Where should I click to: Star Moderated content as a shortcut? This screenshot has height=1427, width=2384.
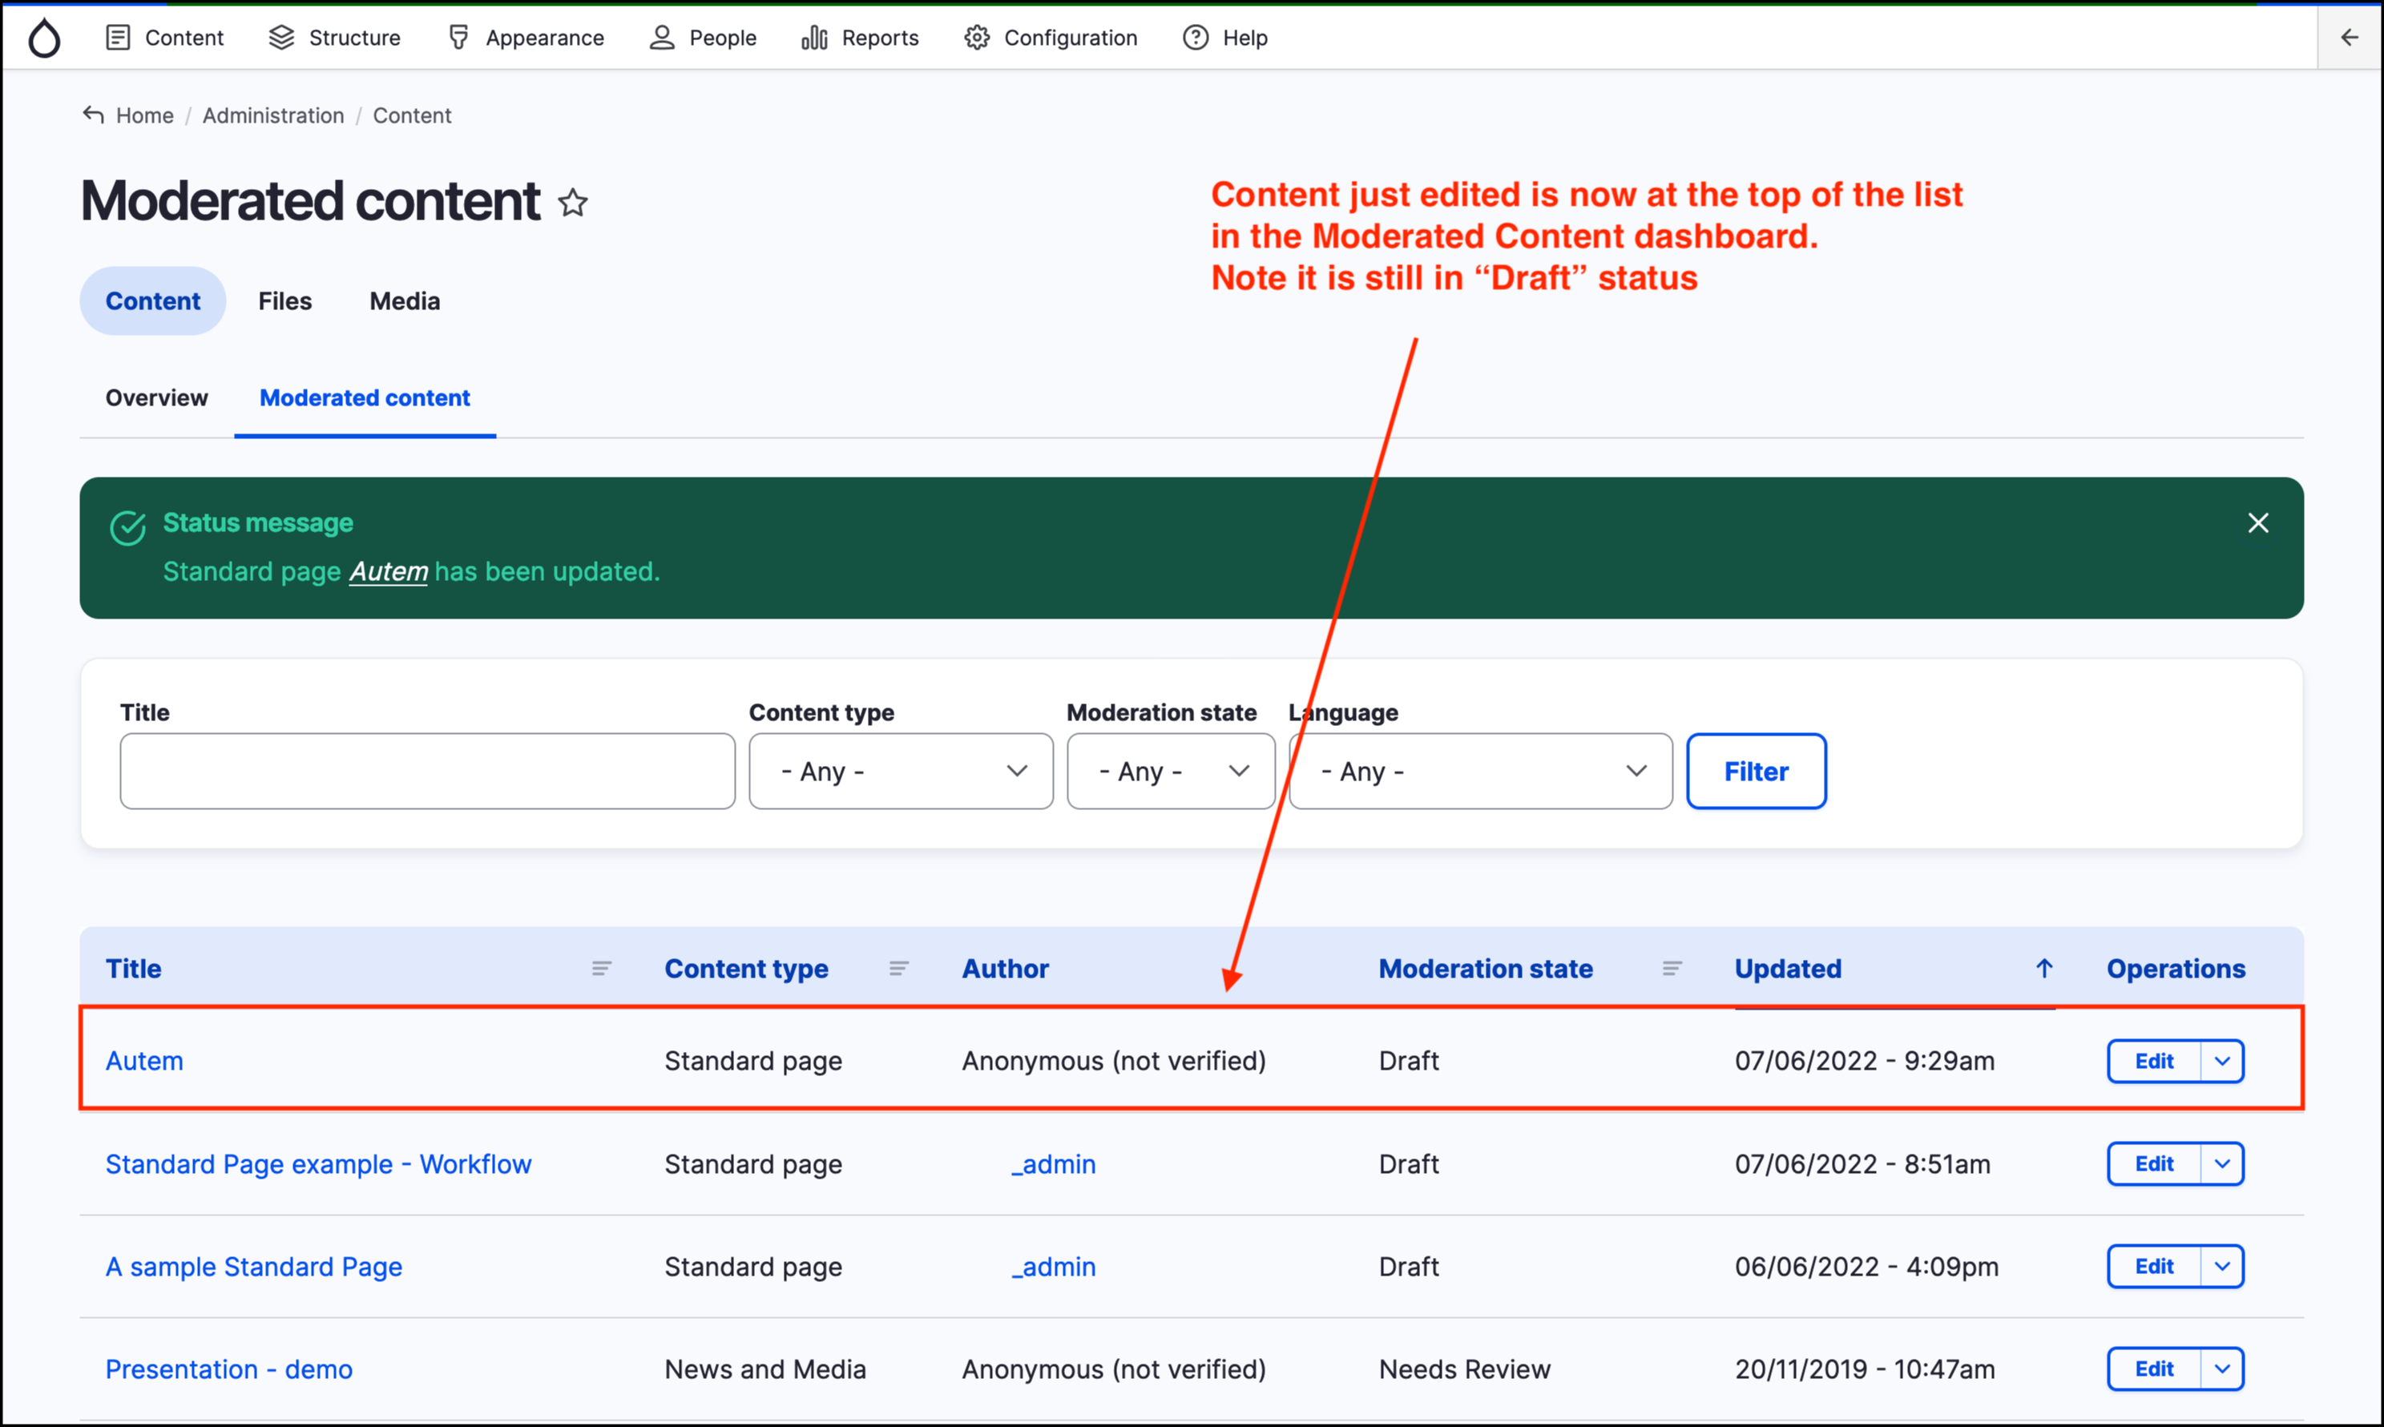click(573, 203)
